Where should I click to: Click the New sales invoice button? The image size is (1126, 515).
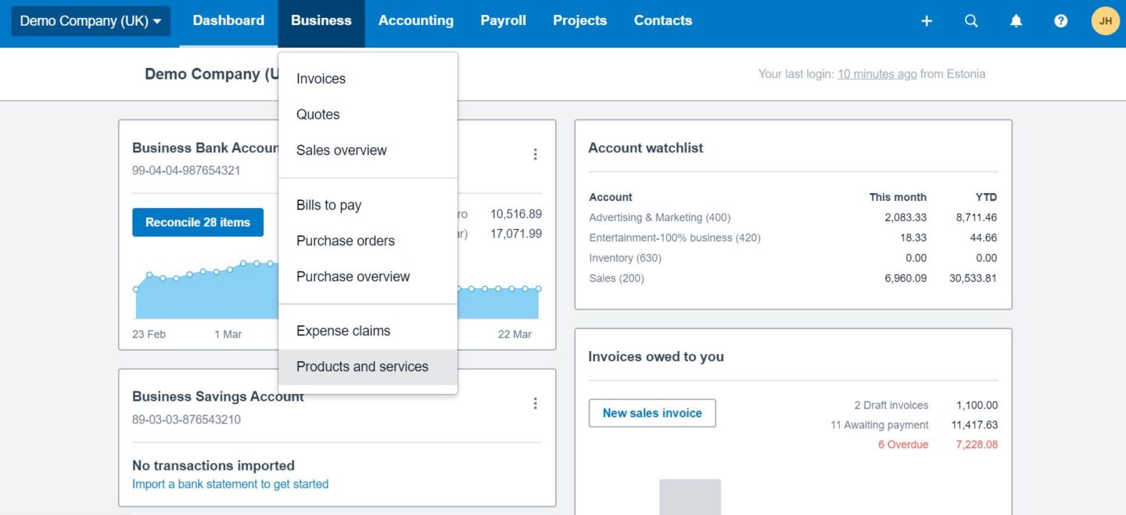[652, 413]
